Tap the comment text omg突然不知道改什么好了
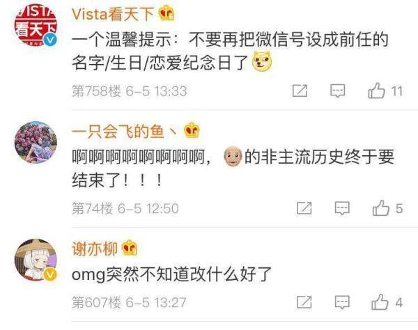 coord(171,274)
